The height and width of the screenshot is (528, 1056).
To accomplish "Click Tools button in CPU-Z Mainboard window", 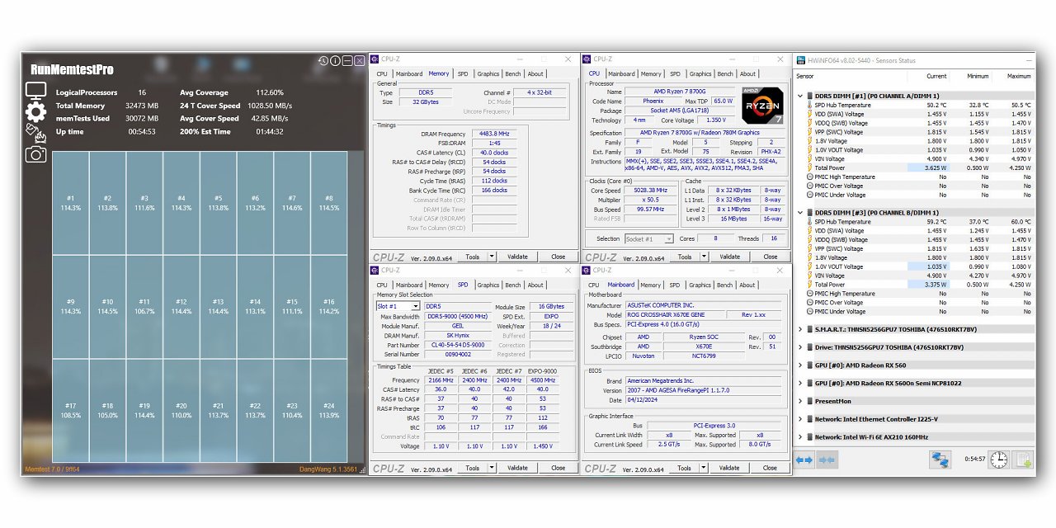I will [x=685, y=468].
